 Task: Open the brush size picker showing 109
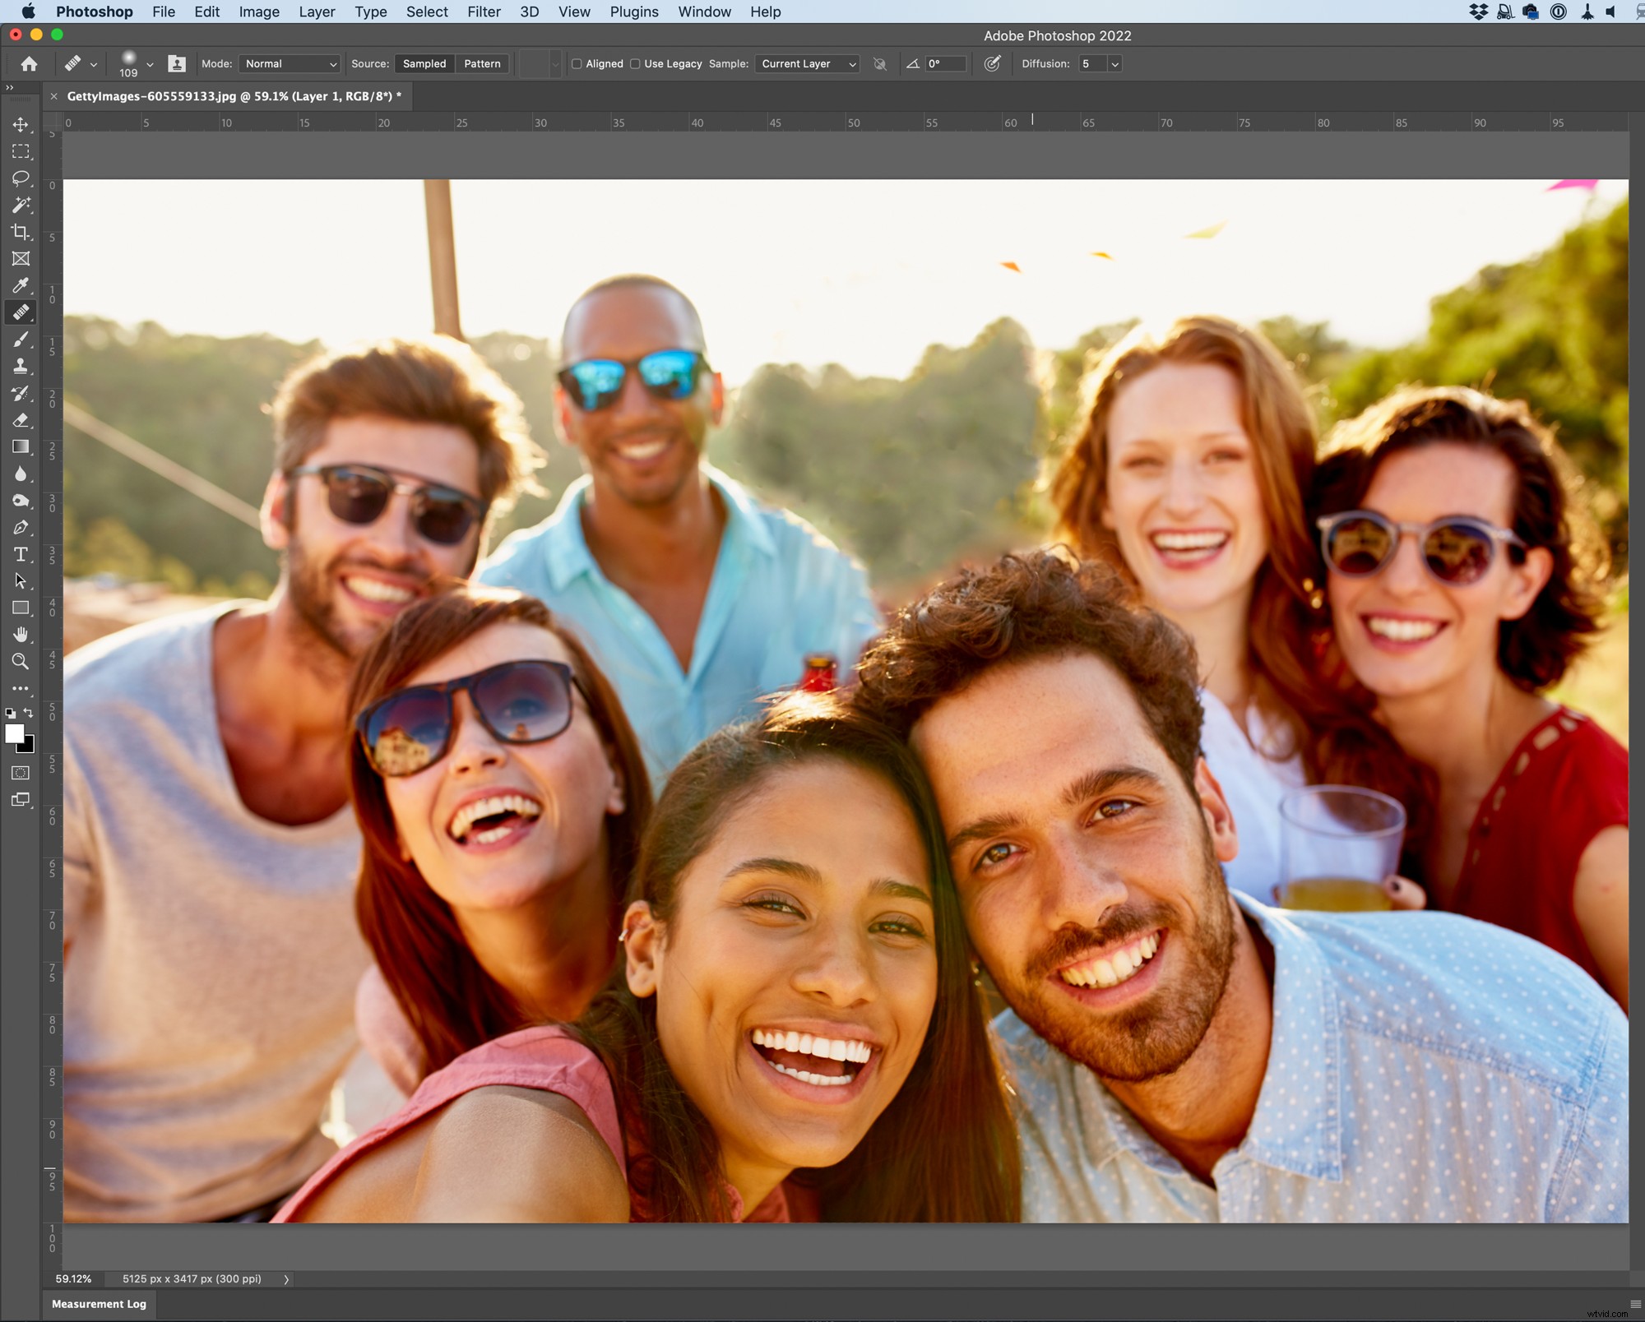click(x=134, y=63)
